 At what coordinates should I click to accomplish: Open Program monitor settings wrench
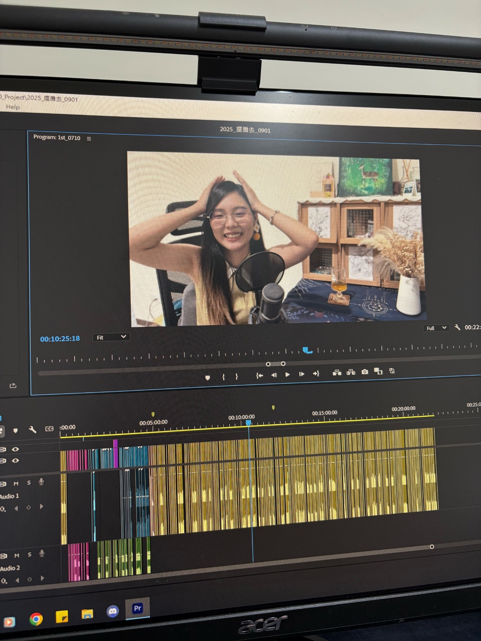458,327
